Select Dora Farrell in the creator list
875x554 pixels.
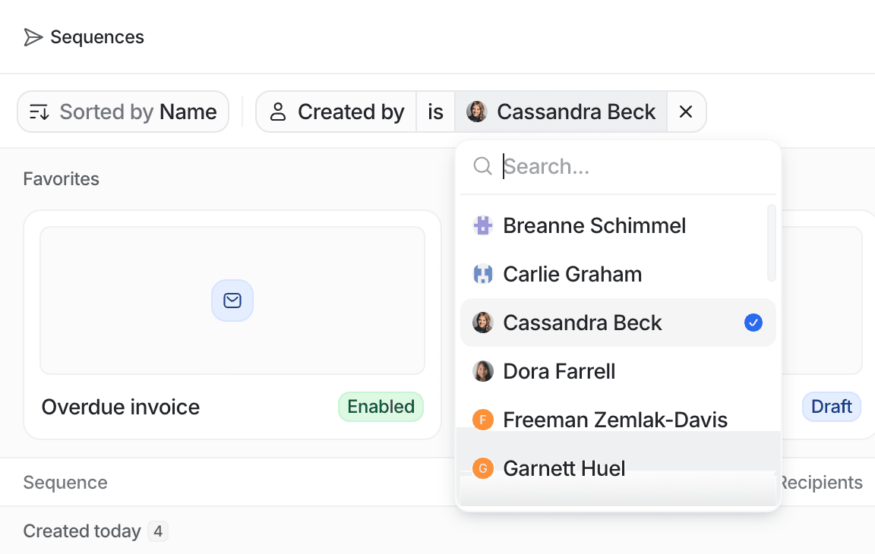(618, 371)
